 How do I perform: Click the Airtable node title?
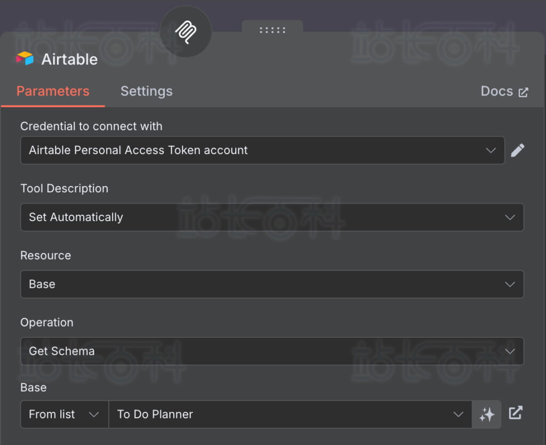69,59
